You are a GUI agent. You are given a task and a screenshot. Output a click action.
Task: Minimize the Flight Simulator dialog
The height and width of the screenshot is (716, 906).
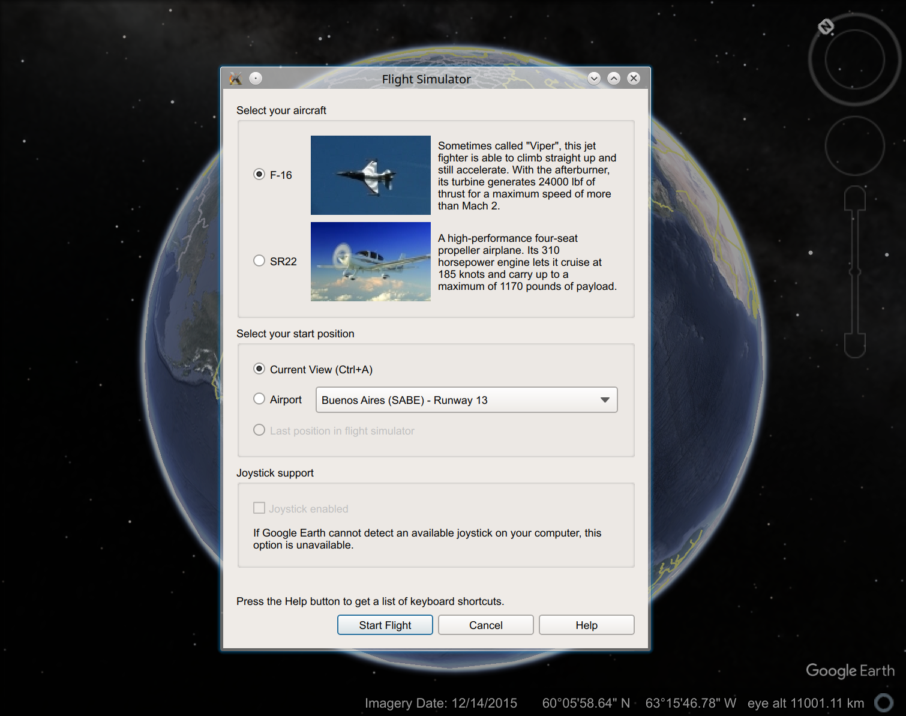(594, 79)
